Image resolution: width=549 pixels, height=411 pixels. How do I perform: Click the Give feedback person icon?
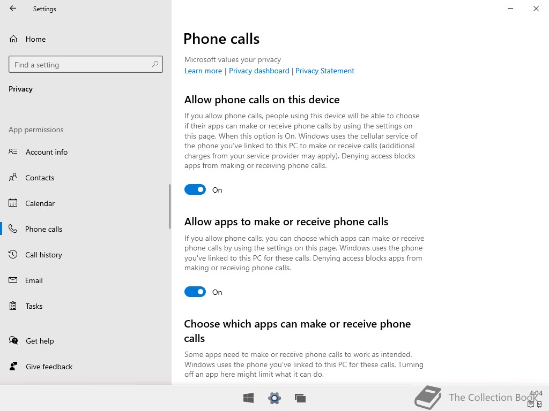point(13,366)
